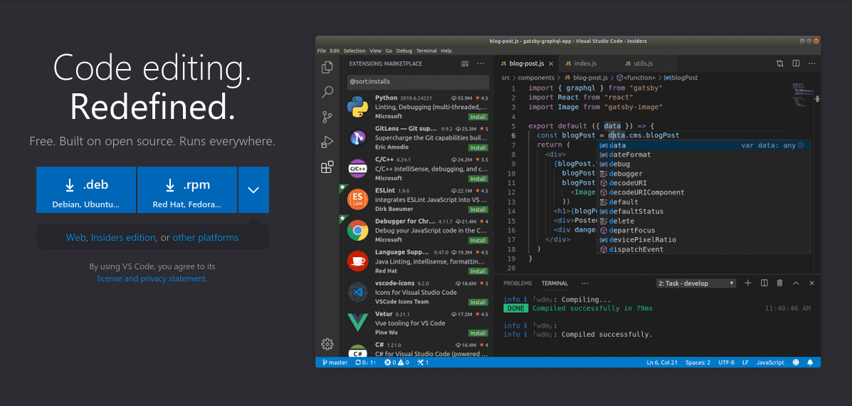Close the blog-post.js tab
The width and height of the screenshot is (852, 406).
coord(551,63)
